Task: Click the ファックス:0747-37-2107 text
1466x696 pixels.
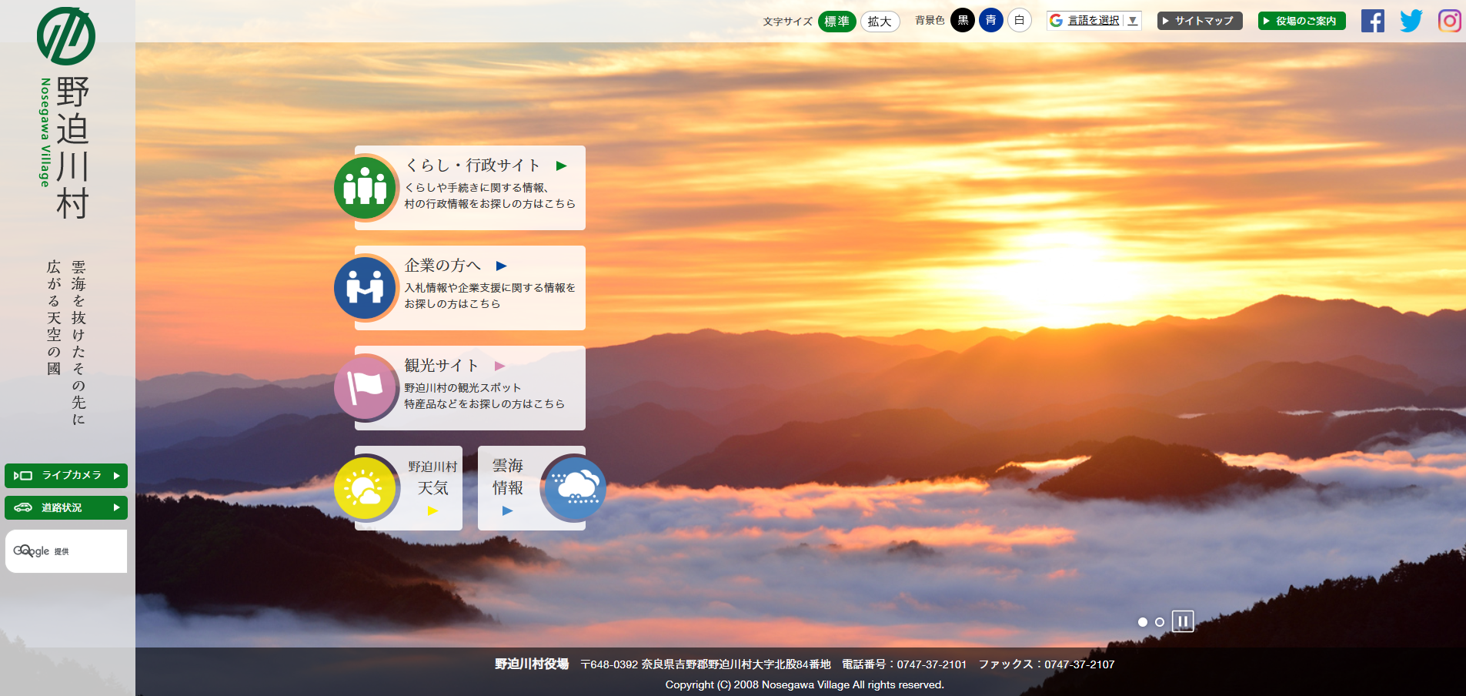Action: [1047, 664]
